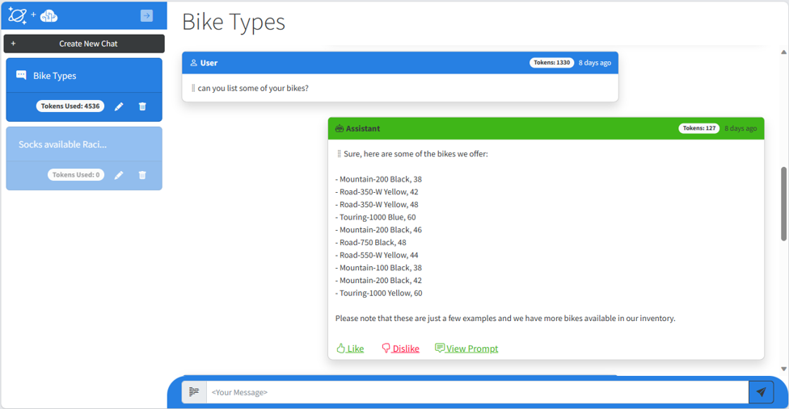Click the 'Mountain-200 Black, 38' line
The width and height of the screenshot is (789, 409).
(378, 179)
